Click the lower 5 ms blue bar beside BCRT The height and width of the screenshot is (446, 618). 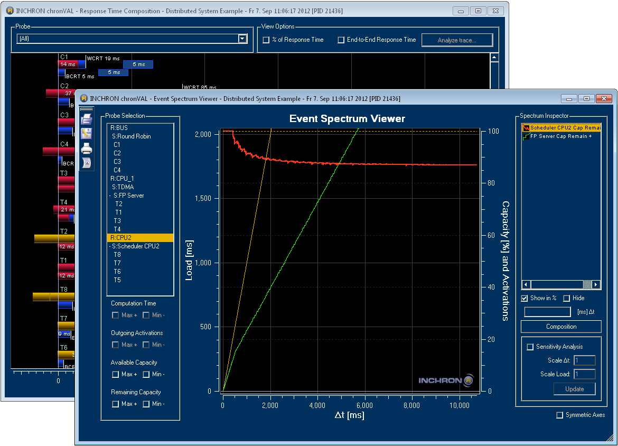click(x=114, y=72)
